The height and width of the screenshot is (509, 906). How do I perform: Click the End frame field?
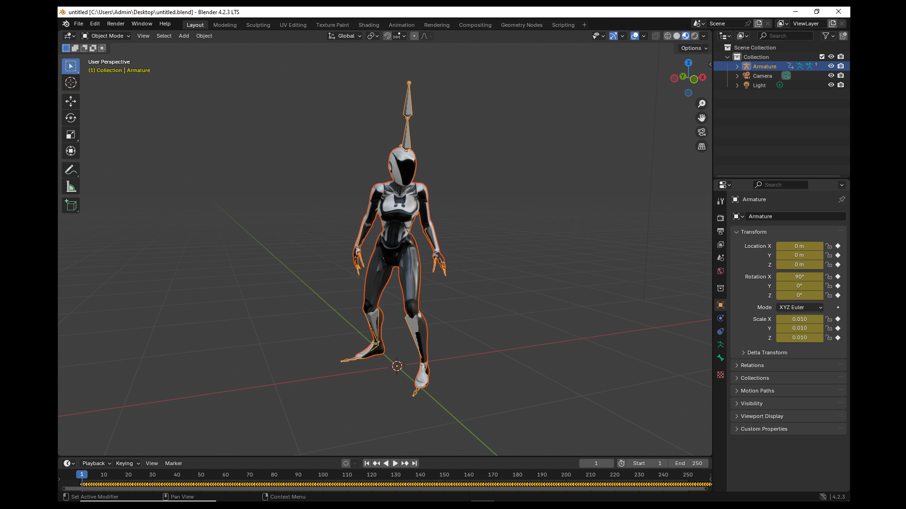click(688, 463)
